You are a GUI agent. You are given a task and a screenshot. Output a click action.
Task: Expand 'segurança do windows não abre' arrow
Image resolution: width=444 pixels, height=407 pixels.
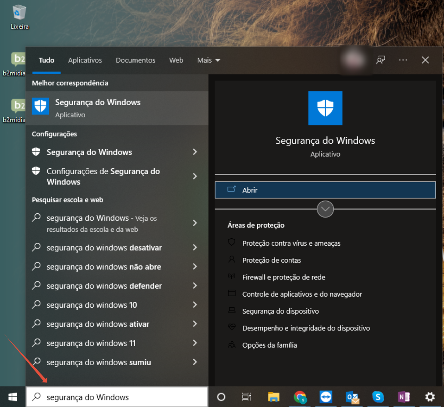click(x=195, y=267)
